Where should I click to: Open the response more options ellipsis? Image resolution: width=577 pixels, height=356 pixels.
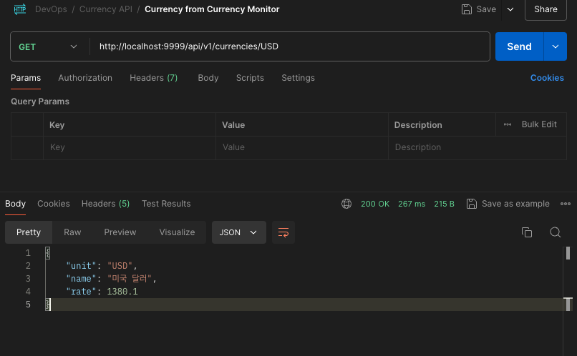point(566,204)
